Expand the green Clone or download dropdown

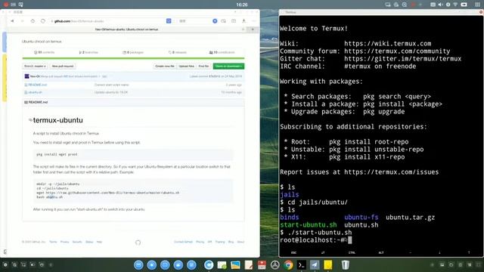coord(228,66)
